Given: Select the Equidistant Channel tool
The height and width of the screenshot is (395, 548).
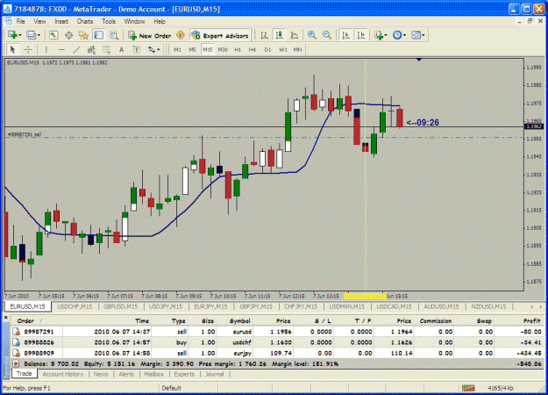Looking at the screenshot, I should (91, 50).
